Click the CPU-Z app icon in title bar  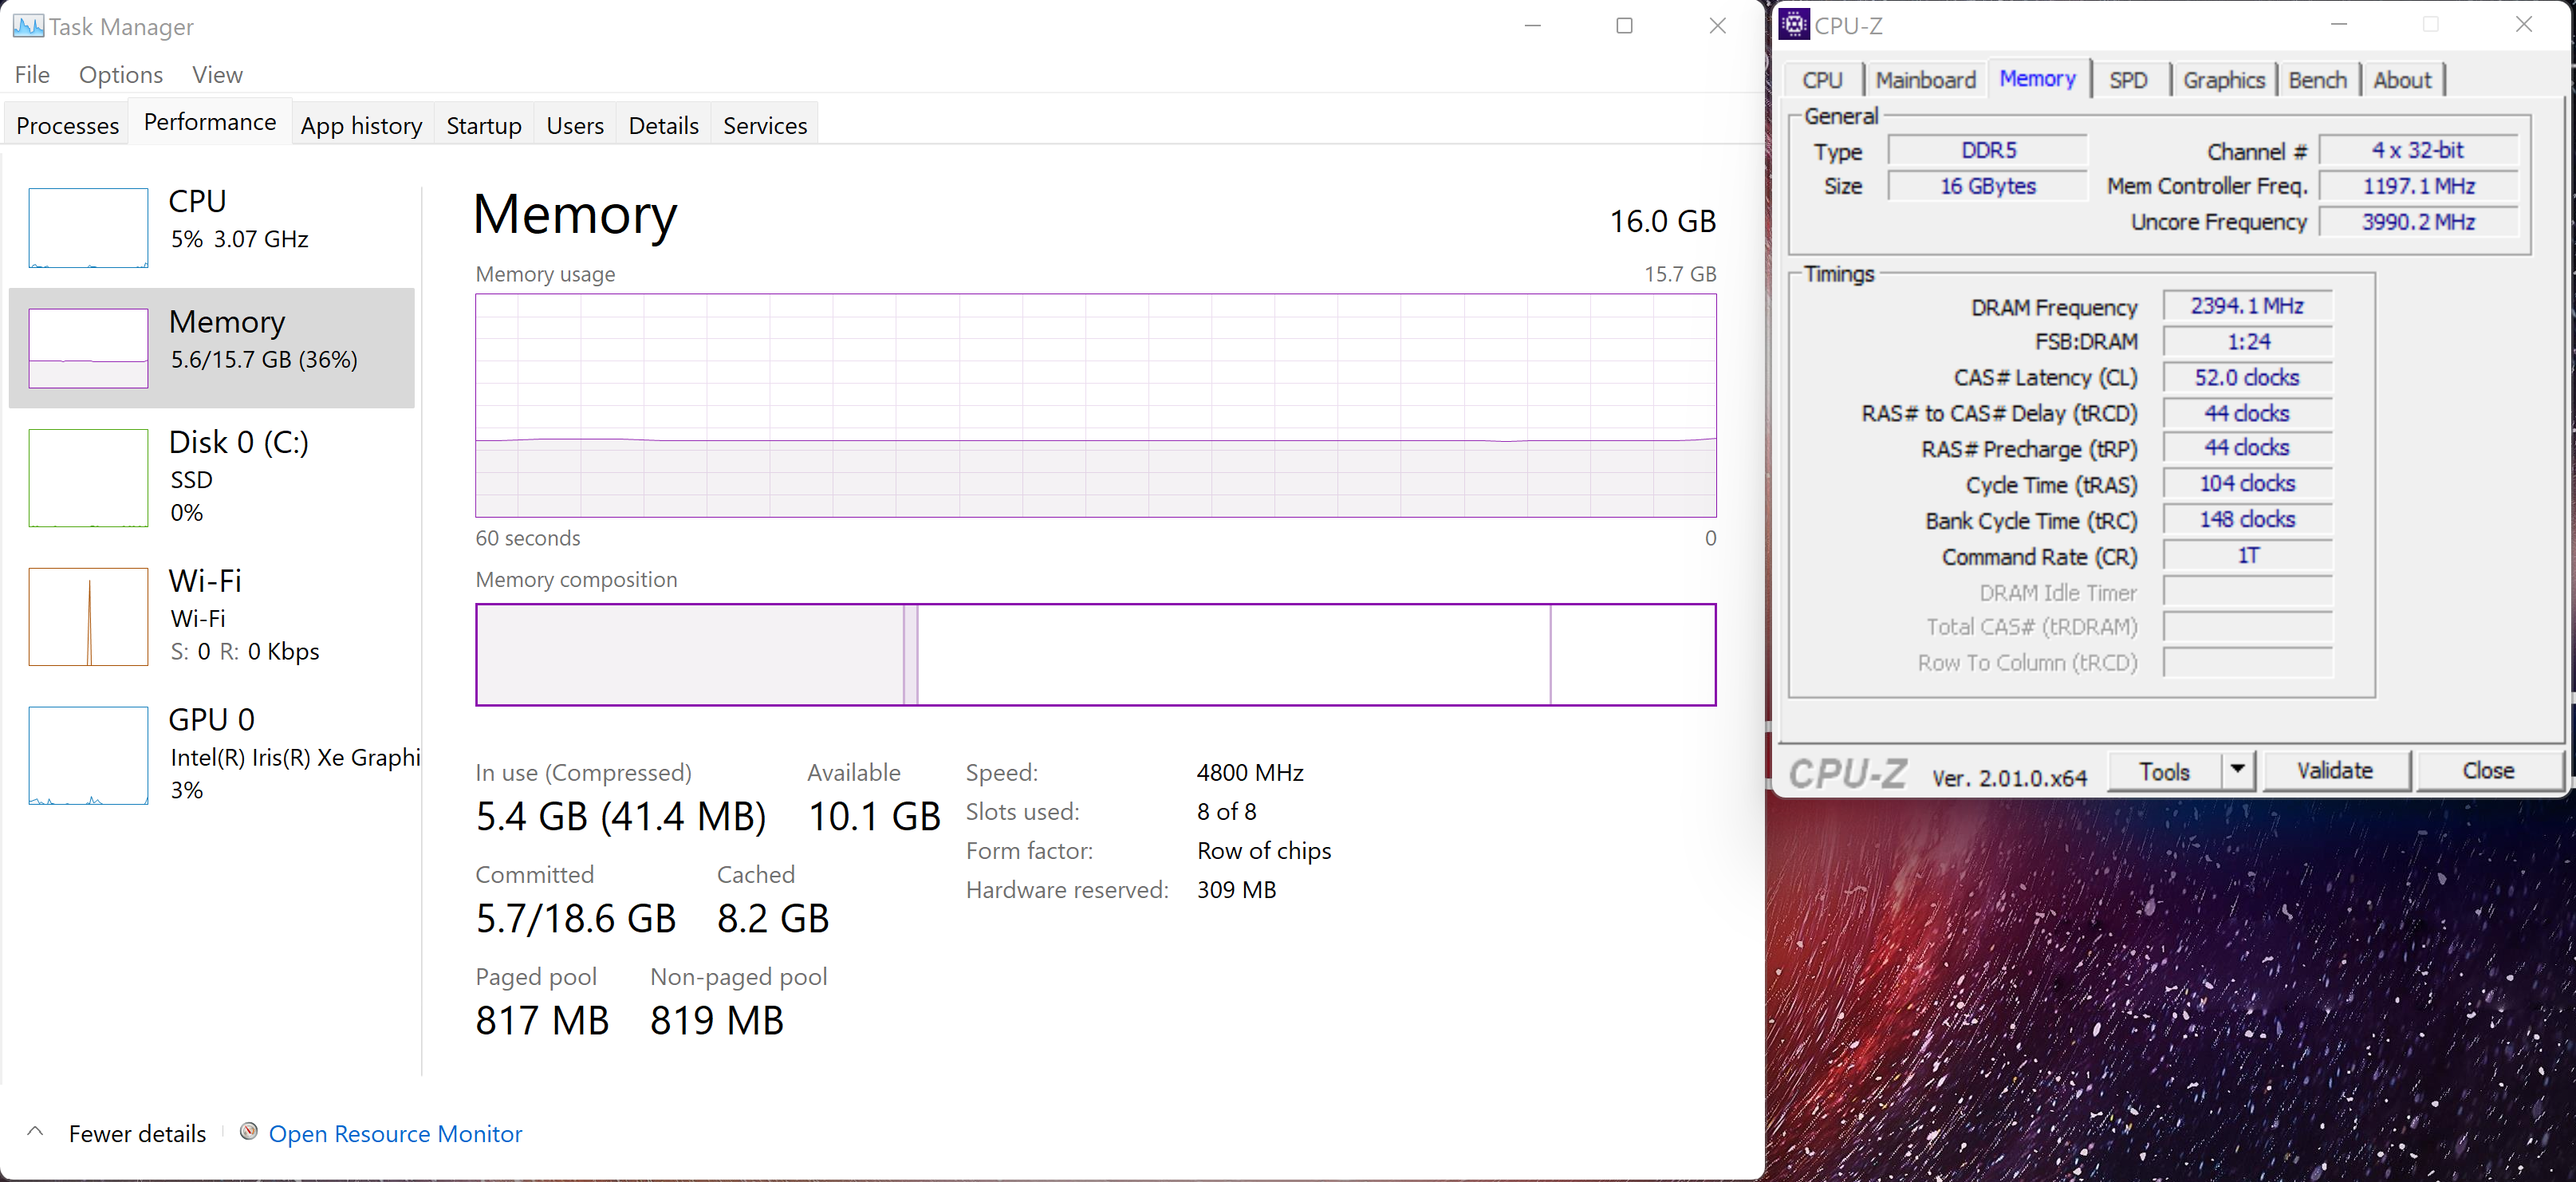click(x=1794, y=24)
